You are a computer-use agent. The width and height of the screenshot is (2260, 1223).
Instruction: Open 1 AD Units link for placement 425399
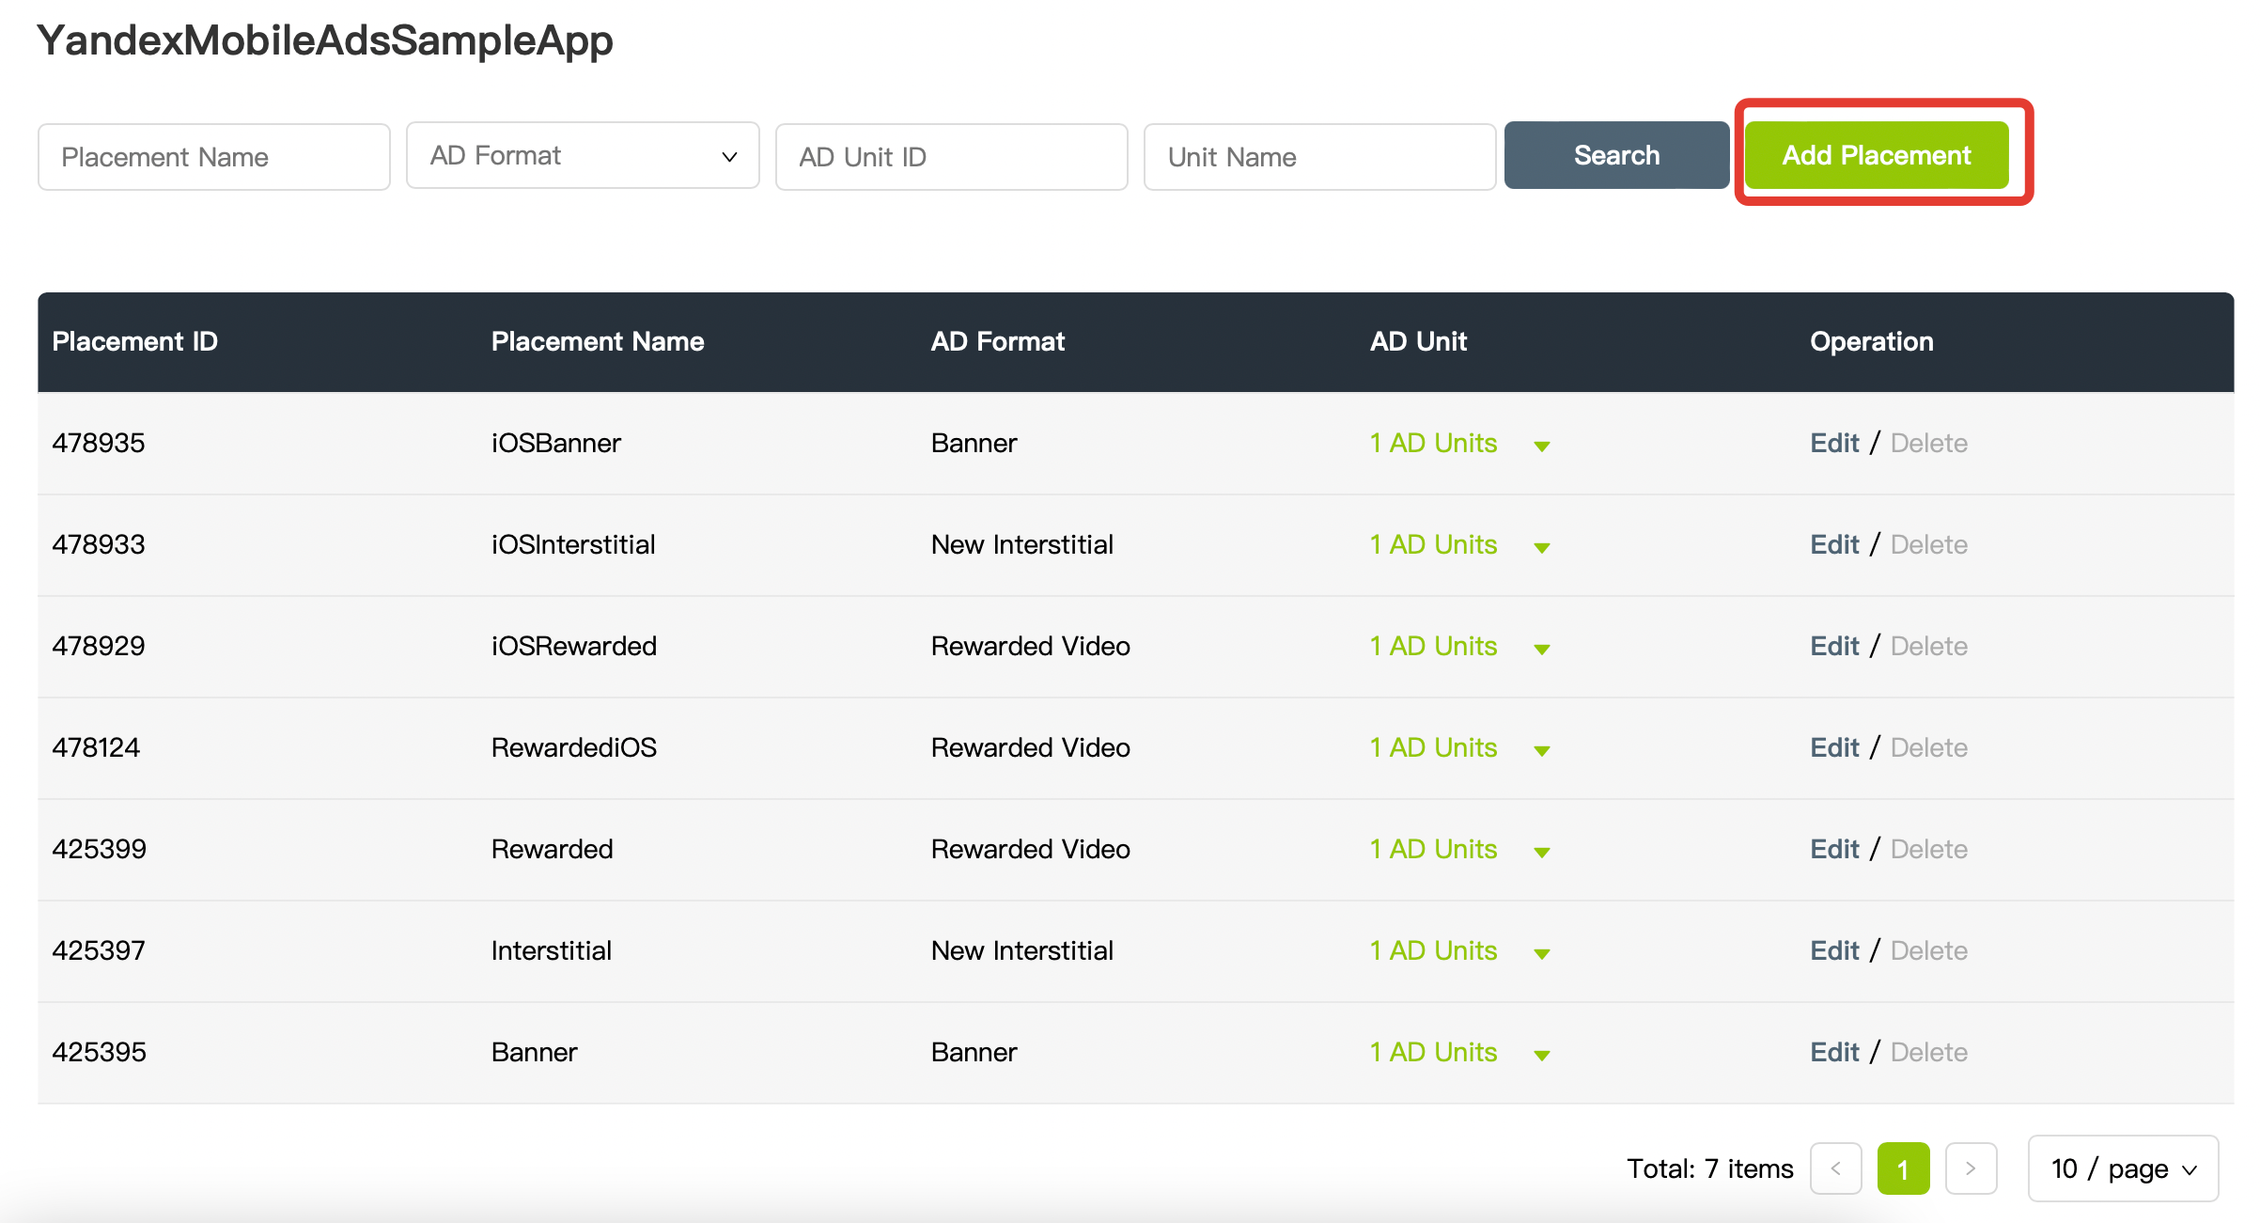(x=1433, y=849)
